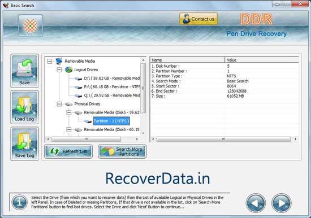Select the P:\ 60.15 GB Pen drive entry
Screen dimensions: 311x218
[x=112, y=87]
